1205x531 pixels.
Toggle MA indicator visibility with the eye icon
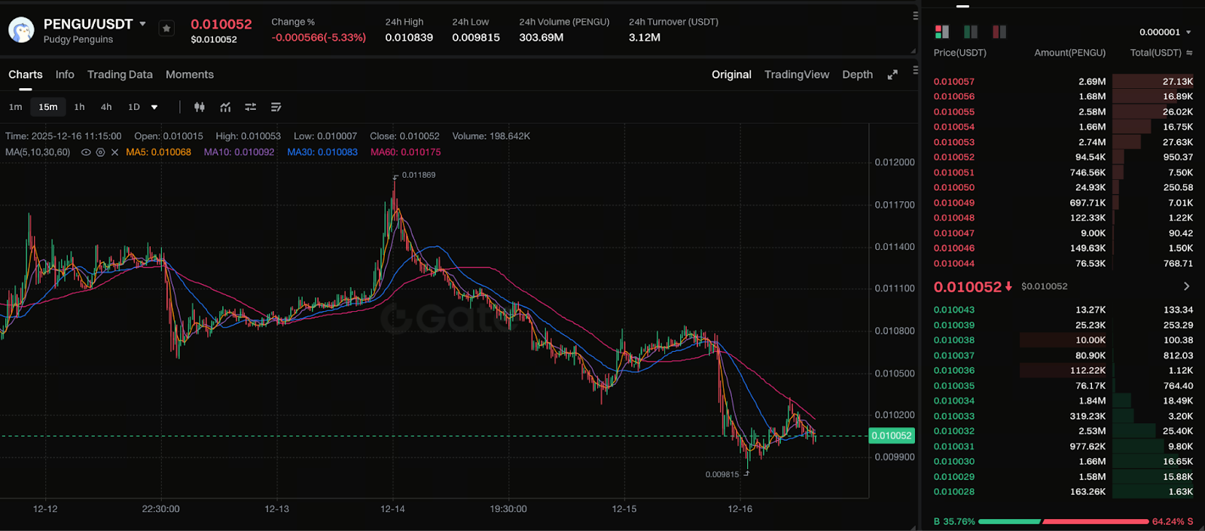(86, 152)
